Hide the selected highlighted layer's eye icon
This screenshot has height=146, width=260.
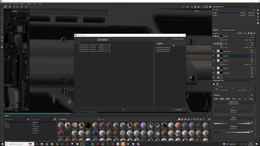(213, 56)
